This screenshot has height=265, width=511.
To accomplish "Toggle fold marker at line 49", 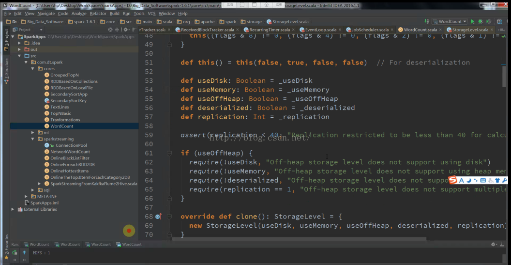I will (x=169, y=45).
